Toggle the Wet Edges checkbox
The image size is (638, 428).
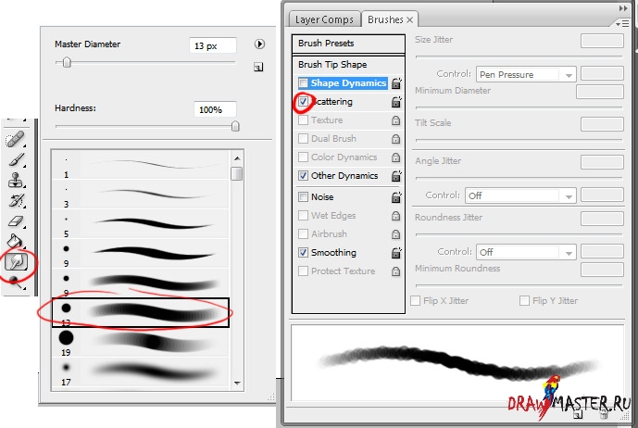coord(303,216)
